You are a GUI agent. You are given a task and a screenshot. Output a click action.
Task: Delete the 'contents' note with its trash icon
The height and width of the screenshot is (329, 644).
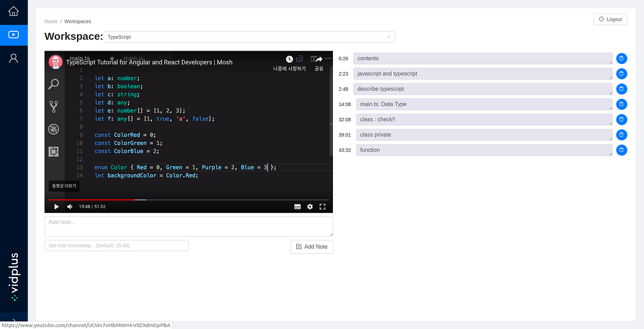pyautogui.click(x=621, y=58)
